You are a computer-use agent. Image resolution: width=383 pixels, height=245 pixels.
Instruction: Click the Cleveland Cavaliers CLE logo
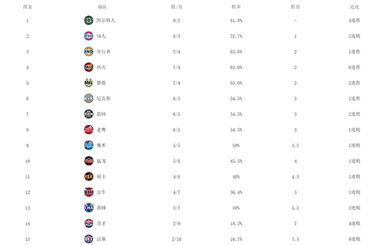tap(89, 177)
